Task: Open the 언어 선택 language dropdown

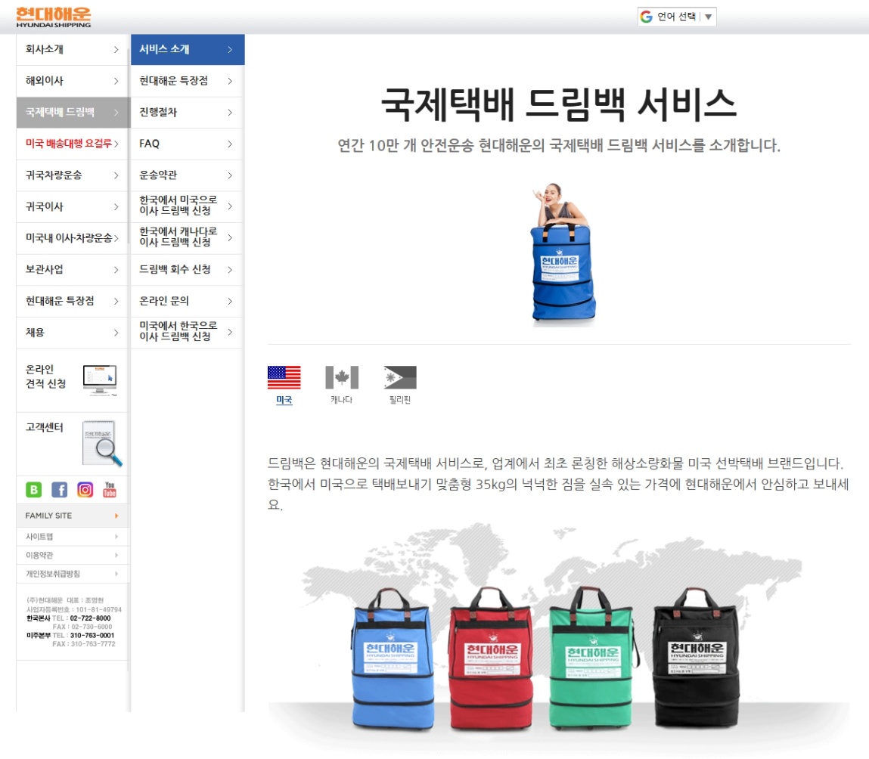Action: click(x=677, y=17)
